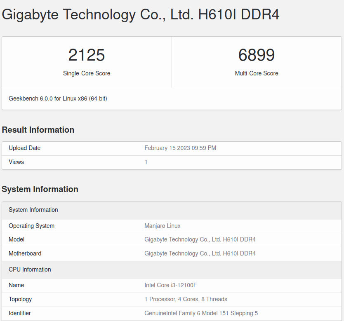The width and height of the screenshot is (344, 321).
Task: Click the page title 'Gigabyte Technology Co., Ltd. H610I DDR4'
Action: pyautogui.click(x=140, y=15)
